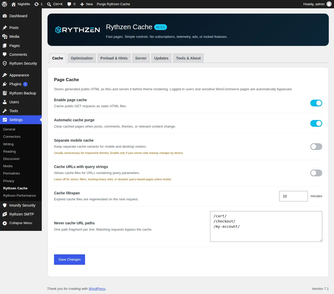This screenshot has height=294, width=334.
Task: Disable the Enable page cache toggle
Action: coord(316,103)
